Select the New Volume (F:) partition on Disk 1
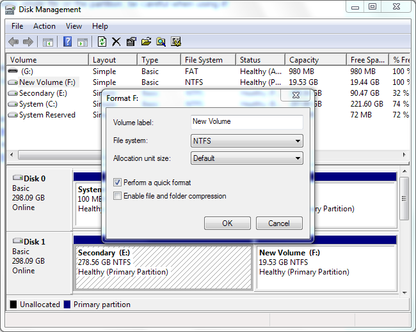 pos(326,268)
